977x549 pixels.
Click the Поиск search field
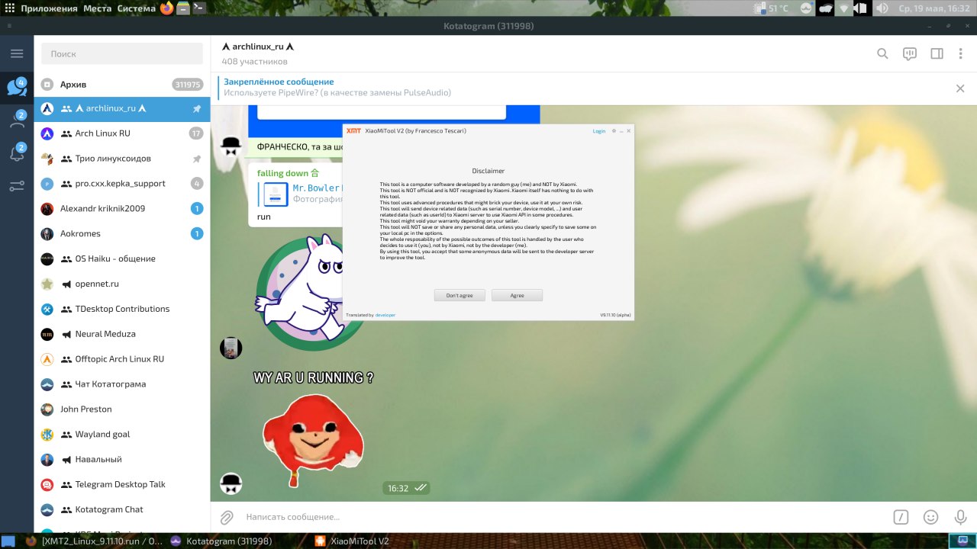point(121,54)
